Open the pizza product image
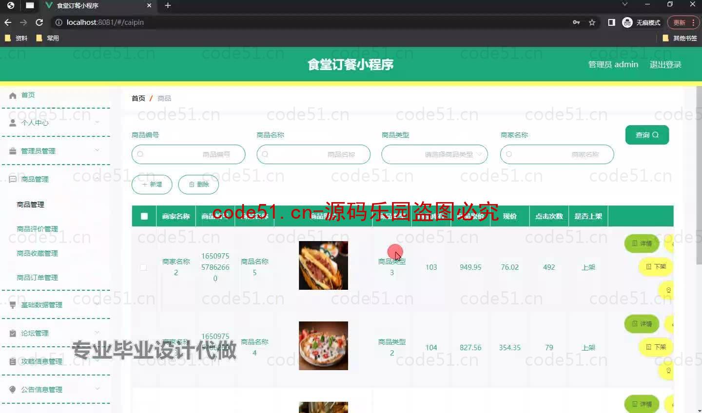 point(323,346)
